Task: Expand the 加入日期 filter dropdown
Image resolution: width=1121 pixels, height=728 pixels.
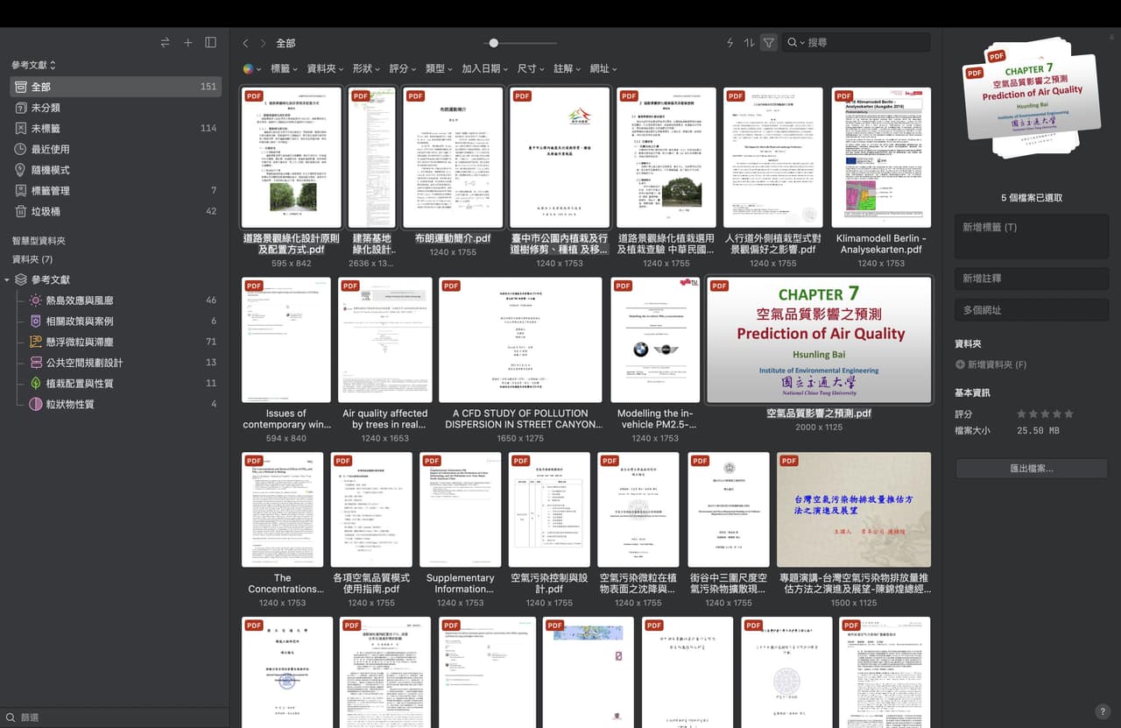Action: pyautogui.click(x=485, y=68)
